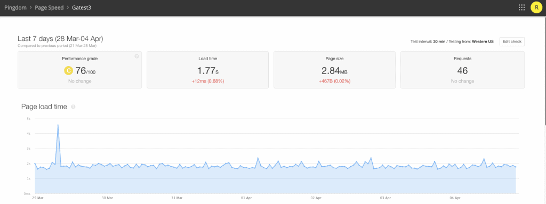Click the 'Compared to previous period' text
The image size is (546, 204).
point(57,46)
